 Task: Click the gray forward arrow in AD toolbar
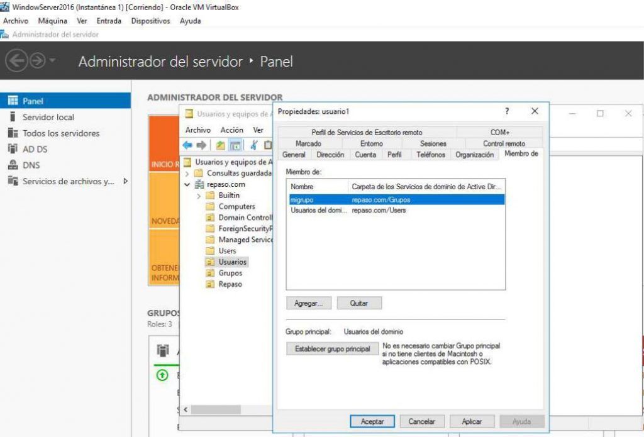point(201,145)
